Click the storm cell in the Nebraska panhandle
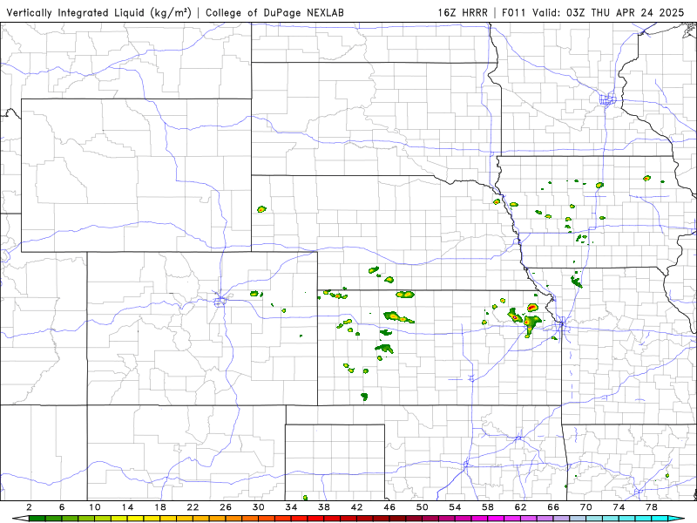The width and height of the screenshot is (697, 523). [x=261, y=208]
